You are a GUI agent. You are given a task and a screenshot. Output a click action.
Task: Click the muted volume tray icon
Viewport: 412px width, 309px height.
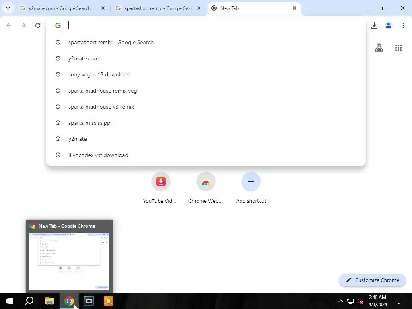pyautogui.click(x=360, y=301)
